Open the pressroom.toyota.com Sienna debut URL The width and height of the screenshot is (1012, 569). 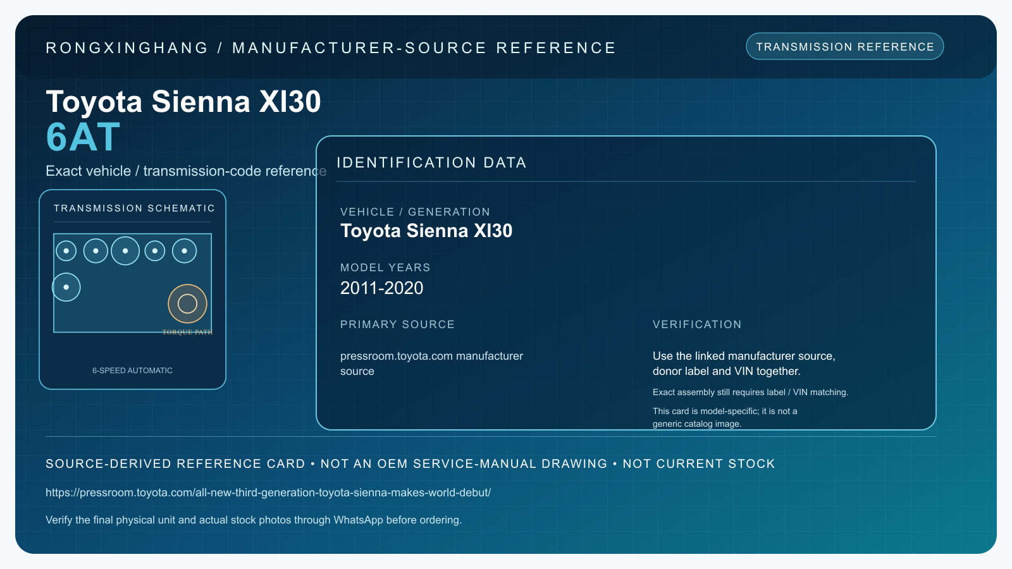(268, 493)
